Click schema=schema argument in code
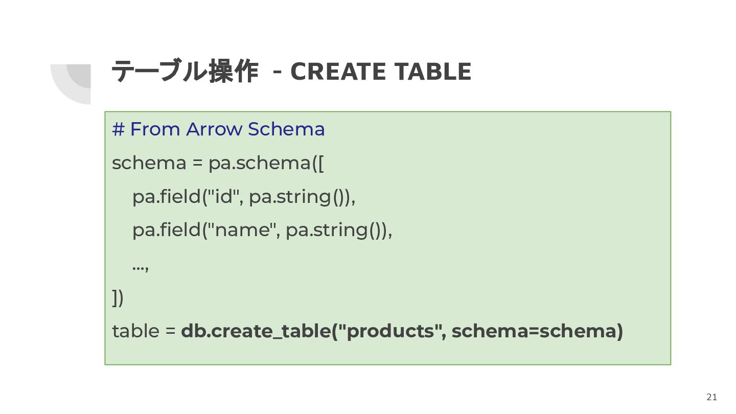Viewport: 736px width, 414px height. coord(533,331)
